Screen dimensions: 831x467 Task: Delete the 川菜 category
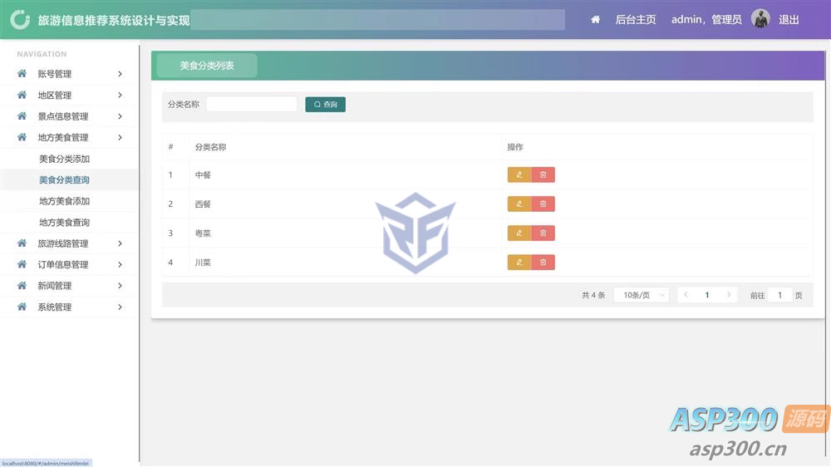543,263
